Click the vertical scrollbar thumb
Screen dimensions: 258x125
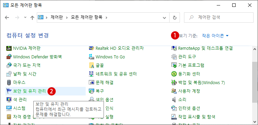point(254,82)
